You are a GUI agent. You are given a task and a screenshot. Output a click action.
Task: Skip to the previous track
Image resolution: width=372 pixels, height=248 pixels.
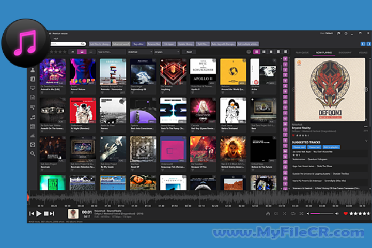[32, 214]
